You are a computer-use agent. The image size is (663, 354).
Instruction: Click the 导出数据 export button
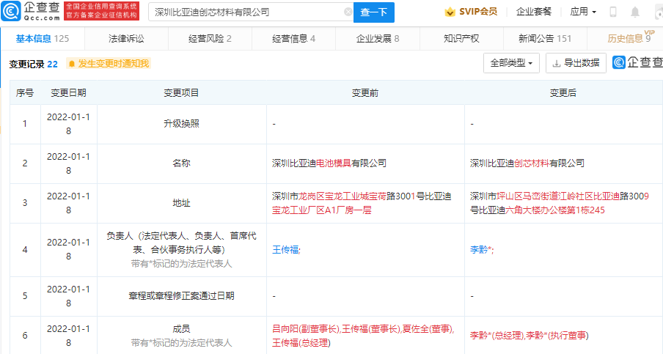tap(576, 63)
